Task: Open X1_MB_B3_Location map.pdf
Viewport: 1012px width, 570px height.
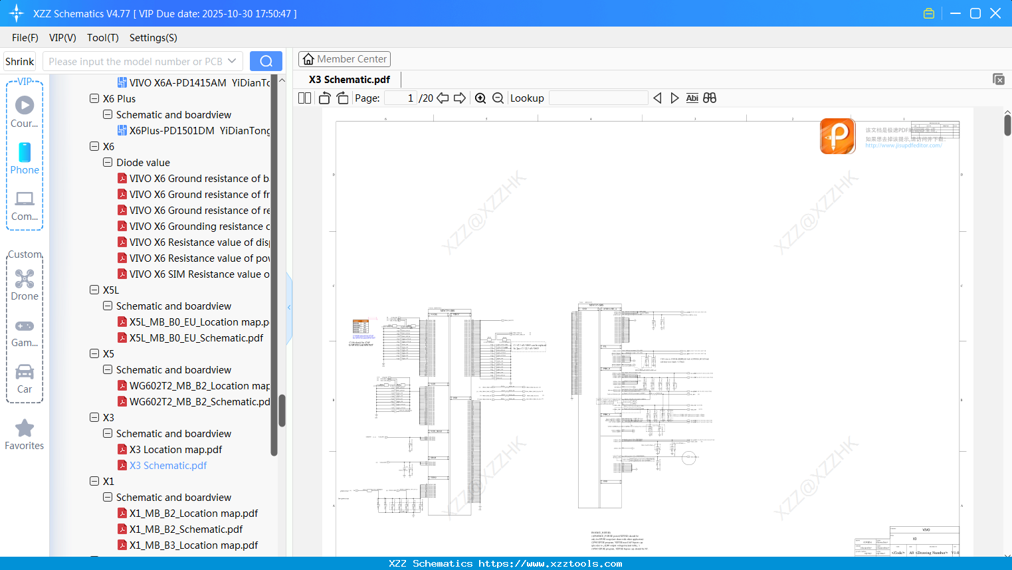Action: (193, 545)
